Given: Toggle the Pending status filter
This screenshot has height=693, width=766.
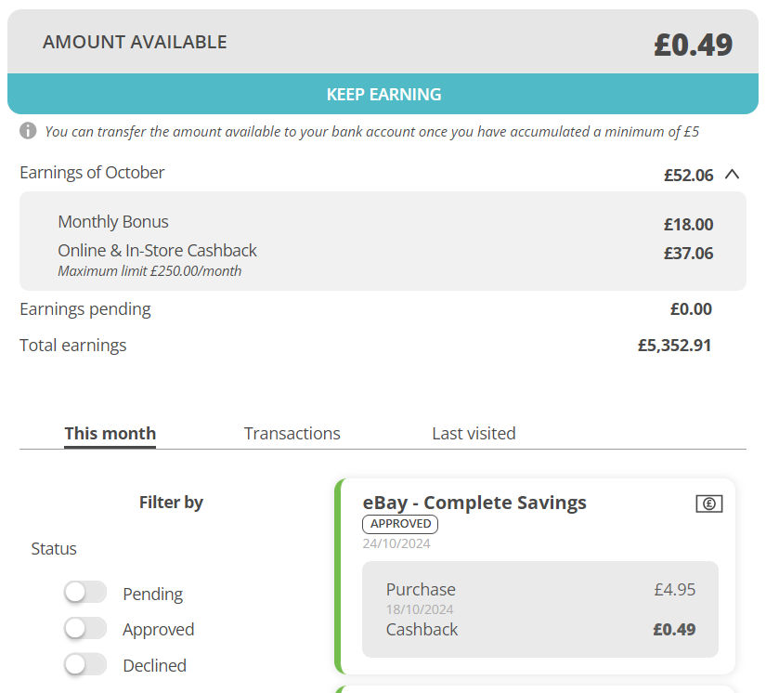Looking at the screenshot, I should tap(85, 593).
